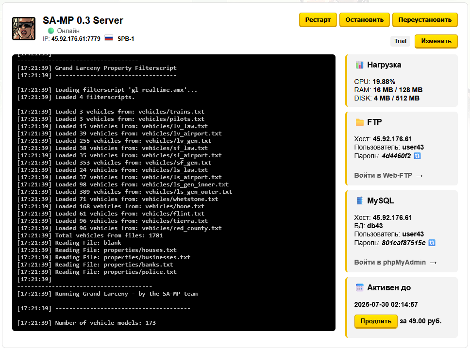Click the SA-MP server avatar thumbnail
The image size is (470, 350).
click(x=24, y=28)
